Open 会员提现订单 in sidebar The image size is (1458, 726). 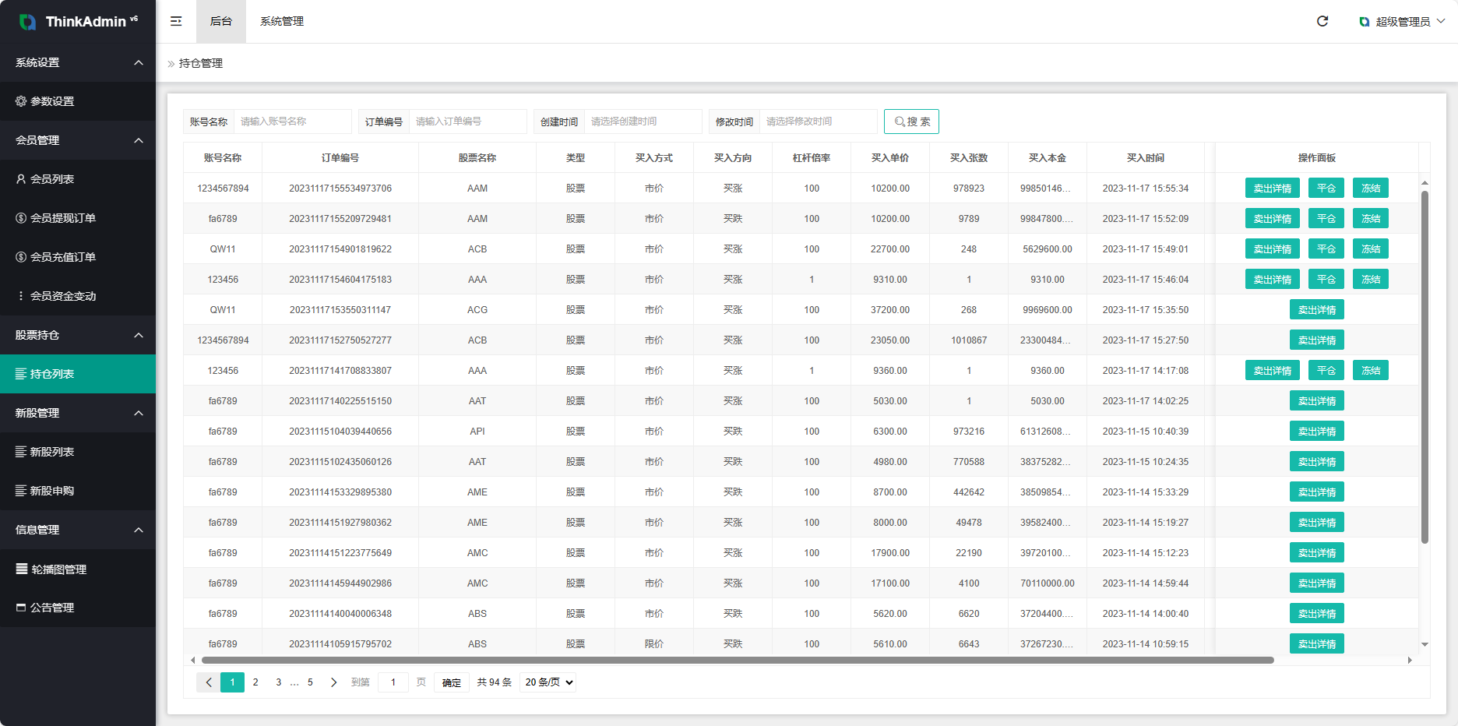pos(78,218)
